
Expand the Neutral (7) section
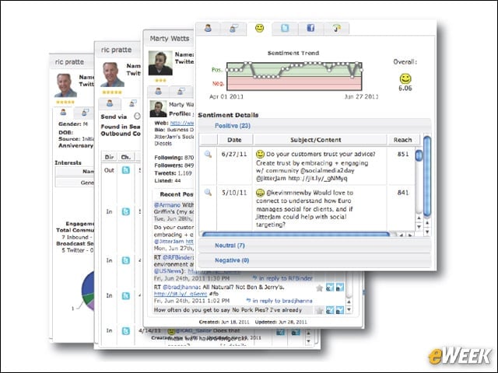coord(314,246)
